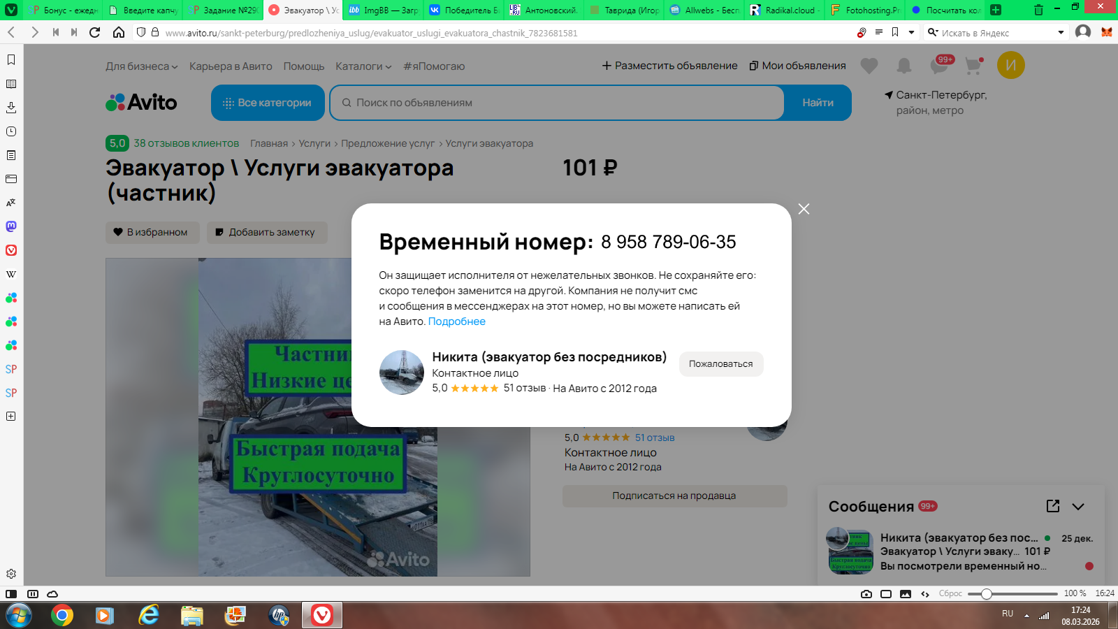Go to the browser home page
This screenshot has height=629, width=1118.
(119, 32)
